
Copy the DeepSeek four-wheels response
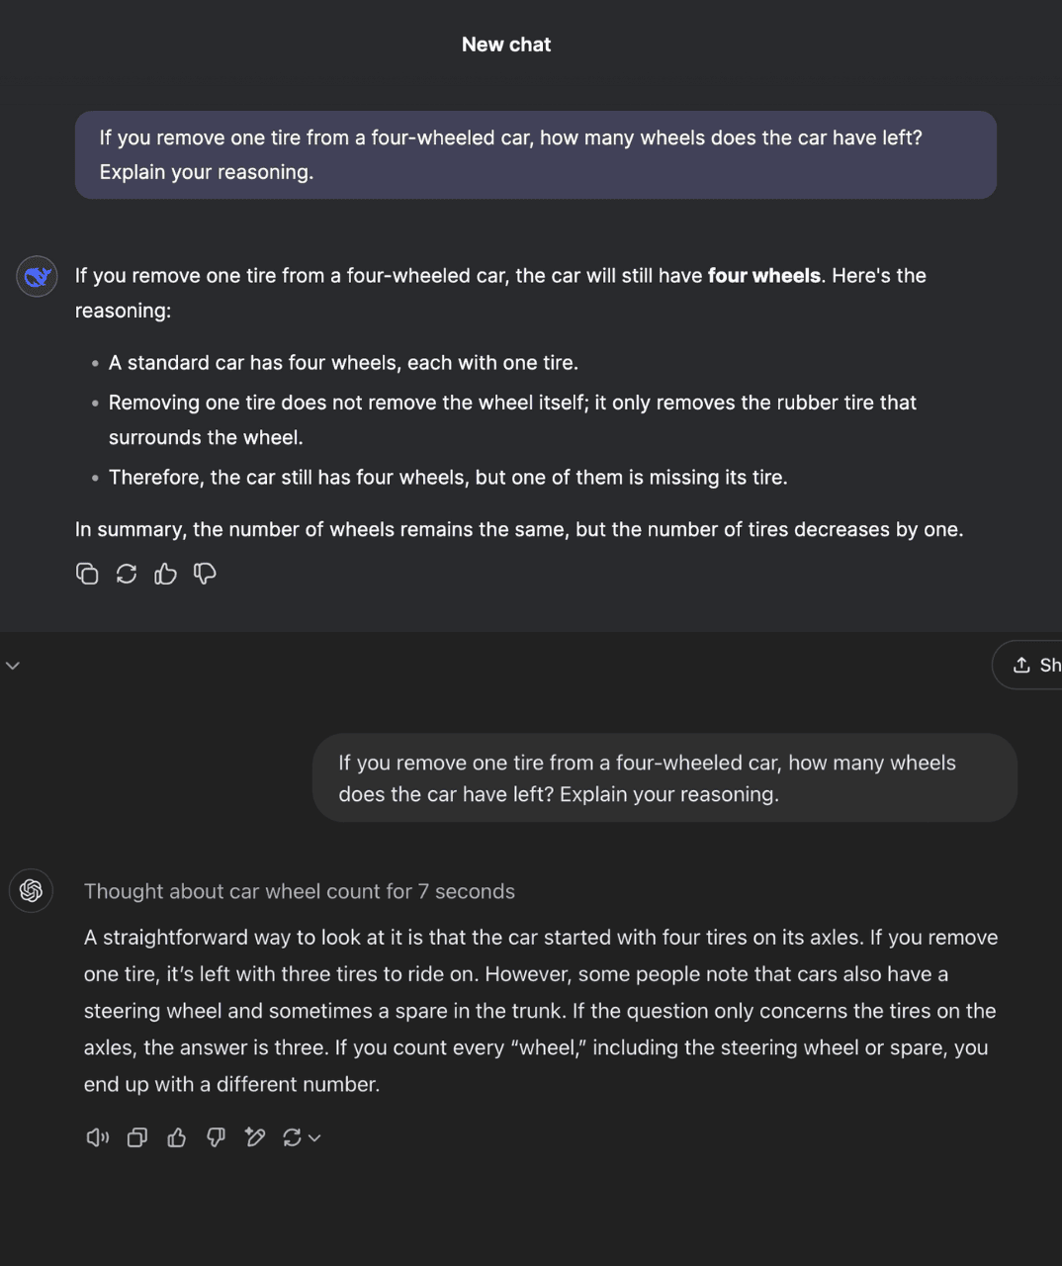(x=87, y=574)
